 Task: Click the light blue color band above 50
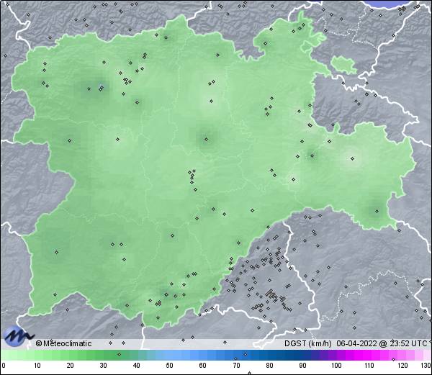169,355
